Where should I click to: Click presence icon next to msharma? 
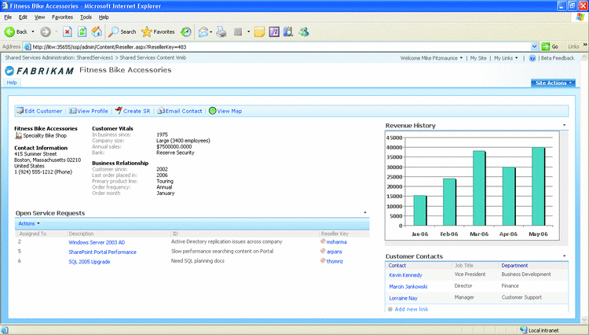[323, 241]
